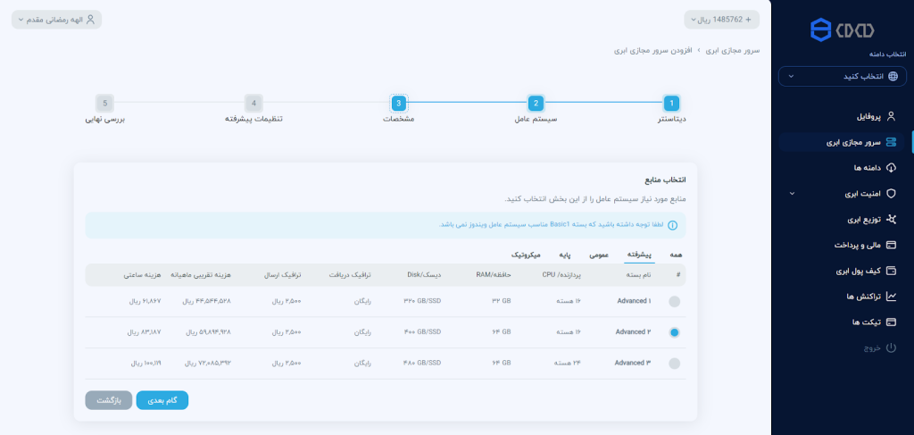
Task: Open the user account dropdown
Action: coord(56,19)
